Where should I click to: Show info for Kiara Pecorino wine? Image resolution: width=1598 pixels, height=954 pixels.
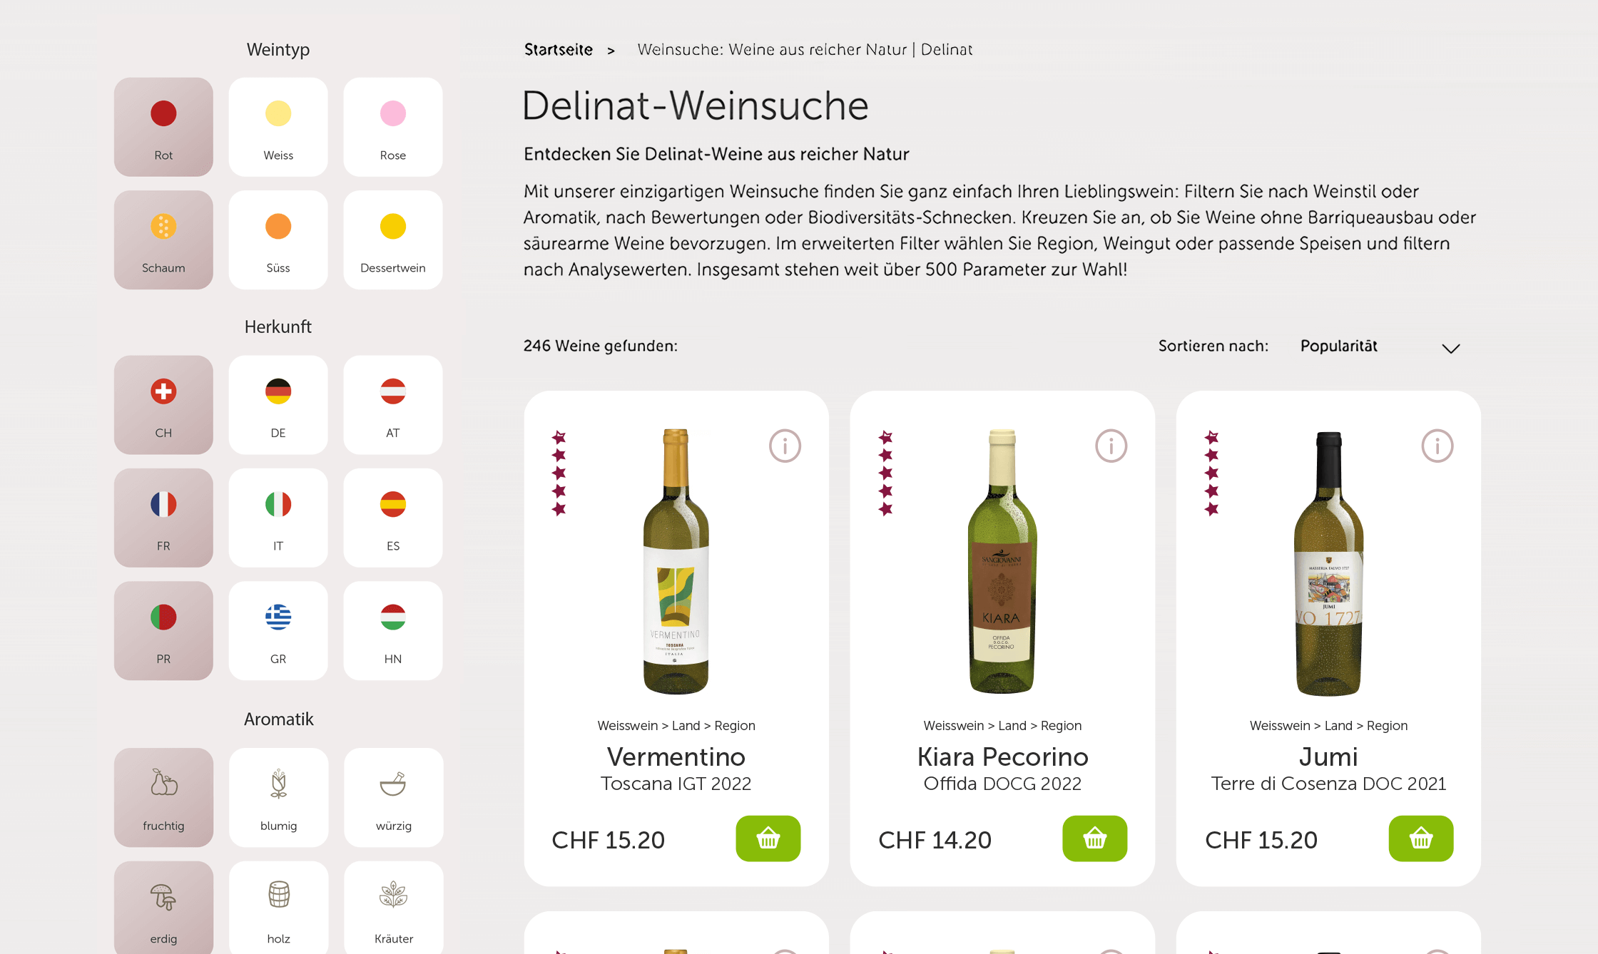point(1111,446)
